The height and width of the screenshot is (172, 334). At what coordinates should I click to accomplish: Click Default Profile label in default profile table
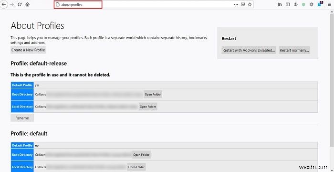coord(22,145)
